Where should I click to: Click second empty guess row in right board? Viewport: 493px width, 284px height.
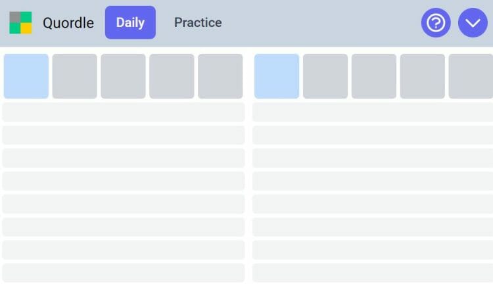[373, 135]
